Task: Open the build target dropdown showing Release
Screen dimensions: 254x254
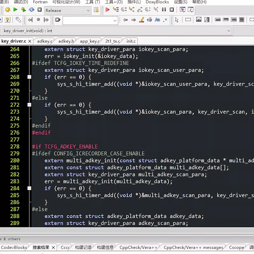Action: pyautogui.click(x=68, y=10)
